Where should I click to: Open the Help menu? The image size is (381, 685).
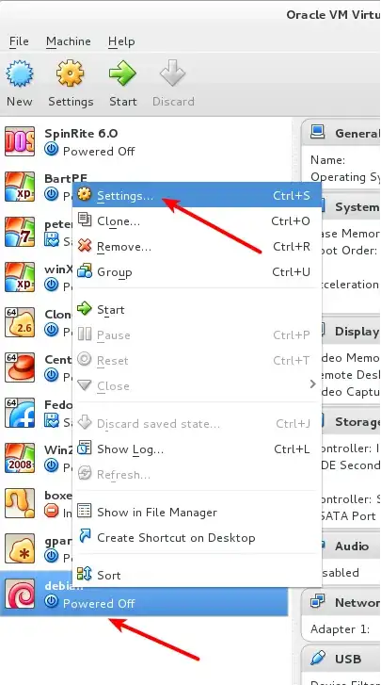(x=121, y=41)
